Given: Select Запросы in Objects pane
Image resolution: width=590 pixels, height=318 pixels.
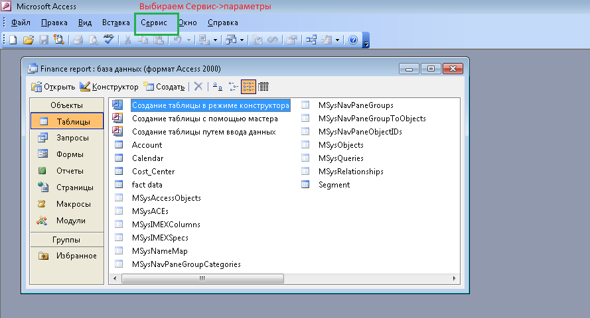Looking at the screenshot, I should point(67,138).
